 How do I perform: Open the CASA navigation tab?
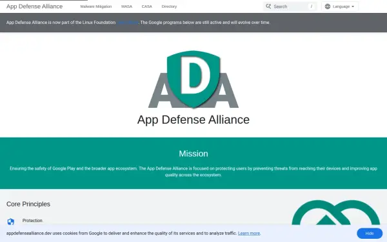tap(147, 6)
